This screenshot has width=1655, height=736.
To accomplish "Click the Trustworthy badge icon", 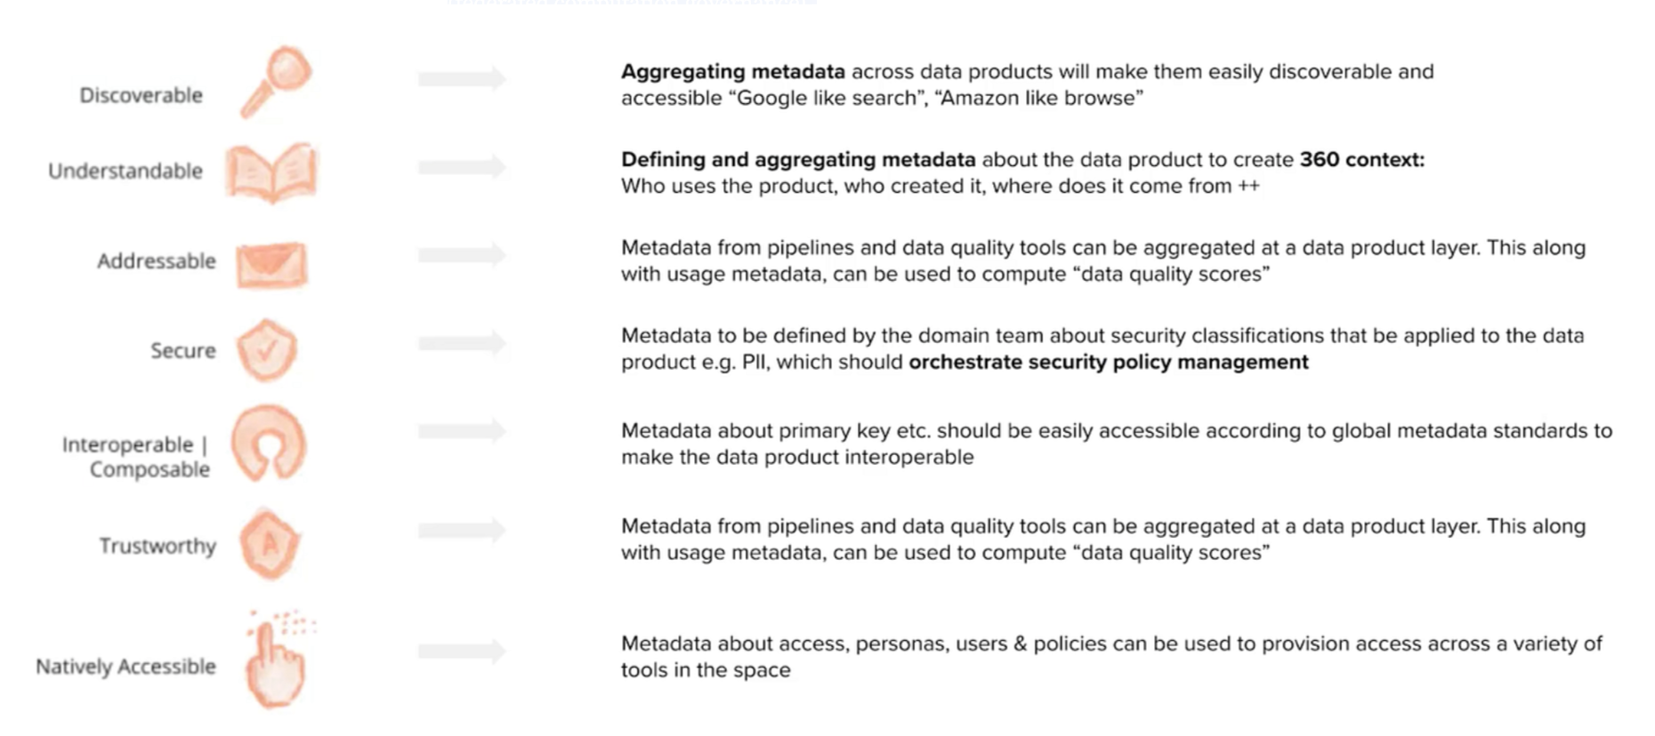I will 270,544.
